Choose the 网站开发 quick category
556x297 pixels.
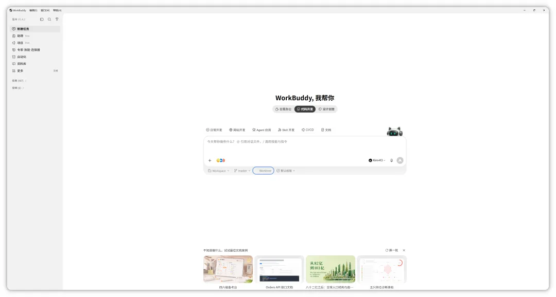[237, 130]
